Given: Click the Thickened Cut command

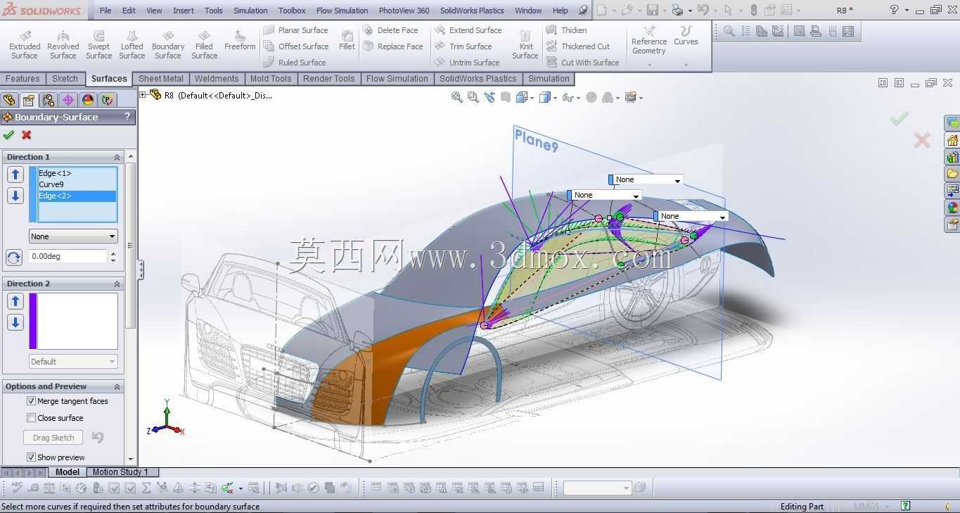Looking at the screenshot, I should click(x=578, y=46).
